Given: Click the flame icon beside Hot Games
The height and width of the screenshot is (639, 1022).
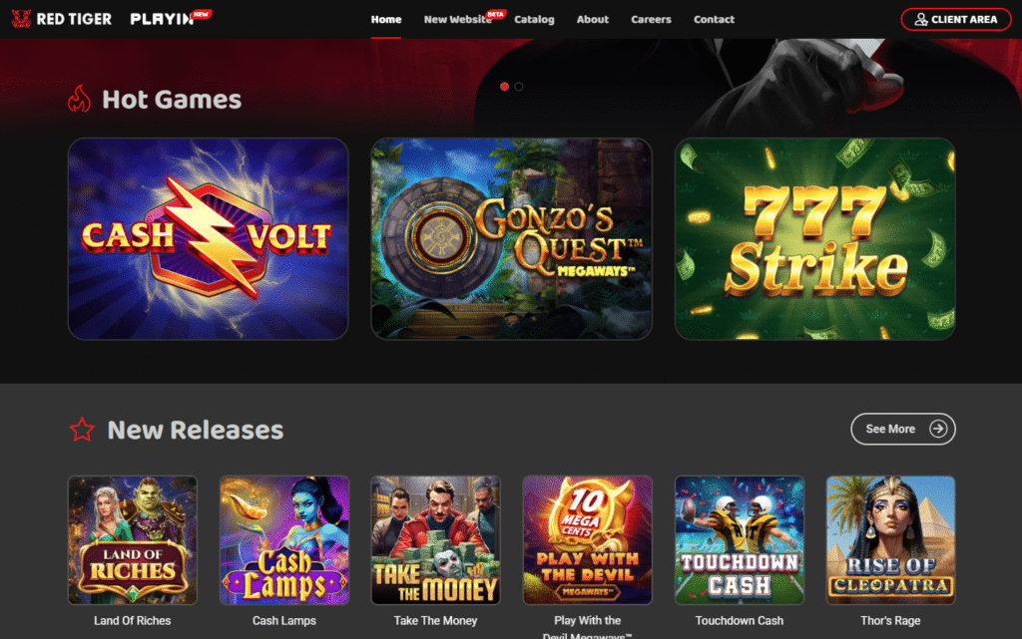Looking at the screenshot, I should (80, 99).
